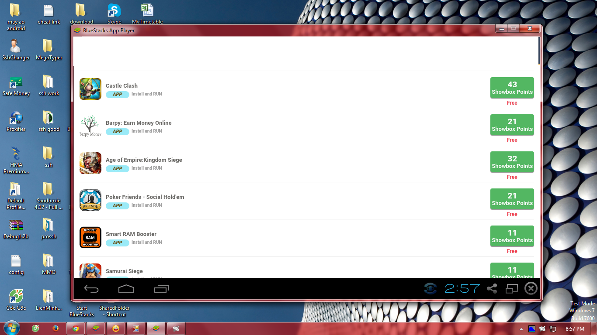
Task: Click the 32 Showbox Points button for Age of Empire
Action: (512, 162)
